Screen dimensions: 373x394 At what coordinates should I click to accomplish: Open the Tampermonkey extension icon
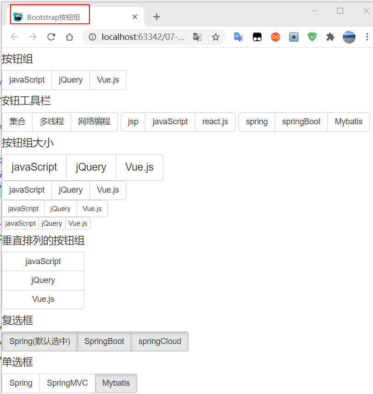tap(257, 37)
